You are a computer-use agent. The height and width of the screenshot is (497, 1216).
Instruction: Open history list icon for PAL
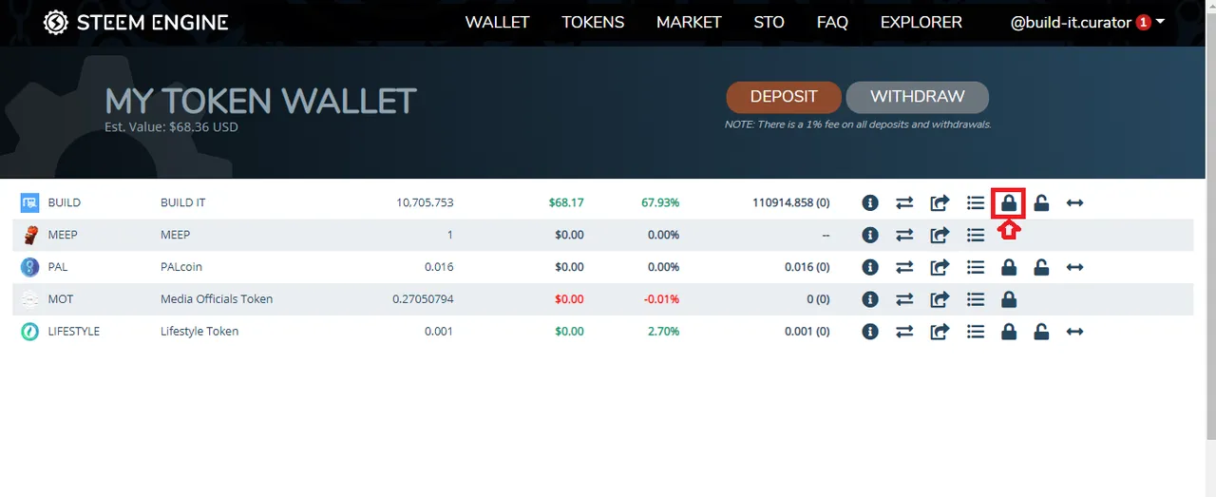(975, 267)
